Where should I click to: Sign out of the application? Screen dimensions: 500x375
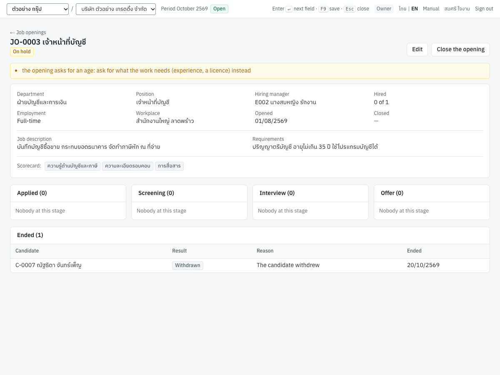tap(484, 9)
